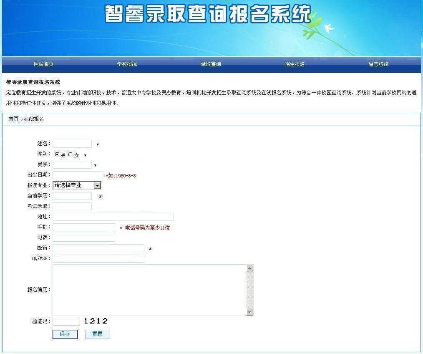Select the 男 gender radio button
423x354 pixels.
pos(57,154)
